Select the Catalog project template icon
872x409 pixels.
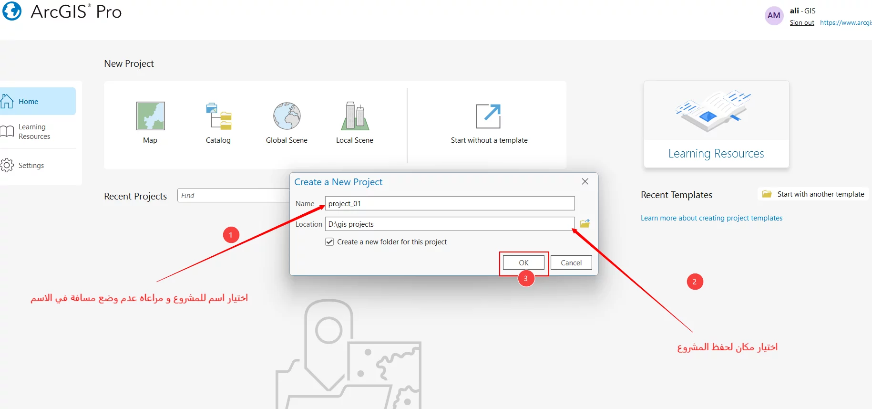[x=219, y=116]
